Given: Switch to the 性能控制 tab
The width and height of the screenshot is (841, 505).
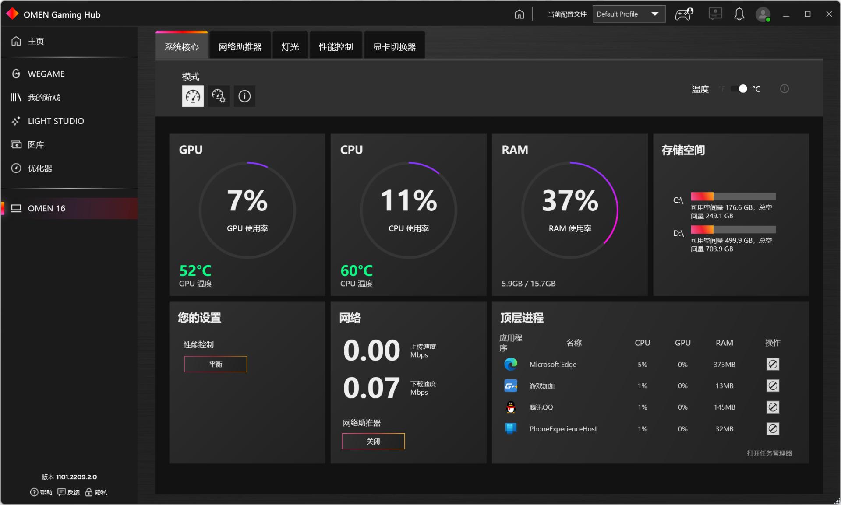Looking at the screenshot, I should tap(336, 47).
